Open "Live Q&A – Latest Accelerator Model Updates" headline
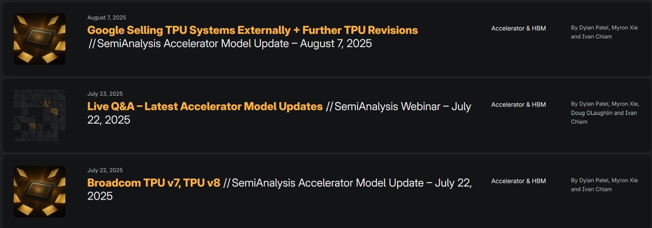Image resolution: width=652 pixels, height=228 pixels. coord(205,106)
